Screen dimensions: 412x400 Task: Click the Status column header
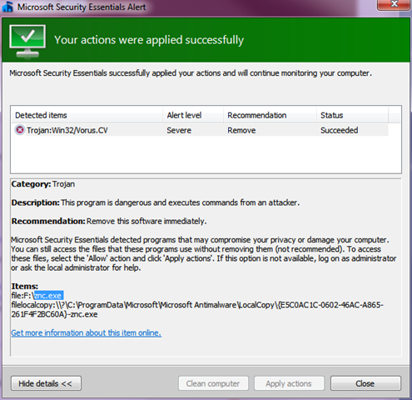point(352,115)
